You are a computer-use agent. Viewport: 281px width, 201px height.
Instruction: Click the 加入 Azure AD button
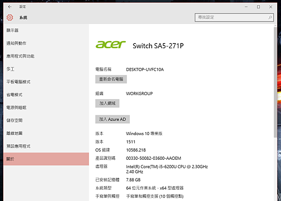click(112, 119)
